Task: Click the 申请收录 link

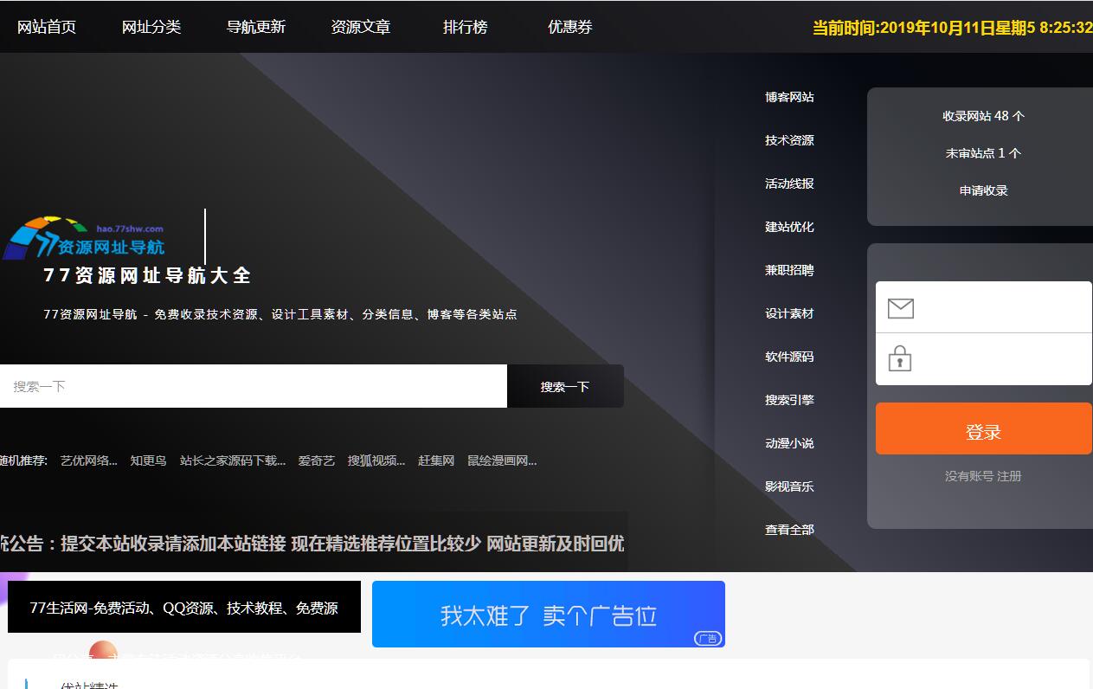Action: click(984, 190)
